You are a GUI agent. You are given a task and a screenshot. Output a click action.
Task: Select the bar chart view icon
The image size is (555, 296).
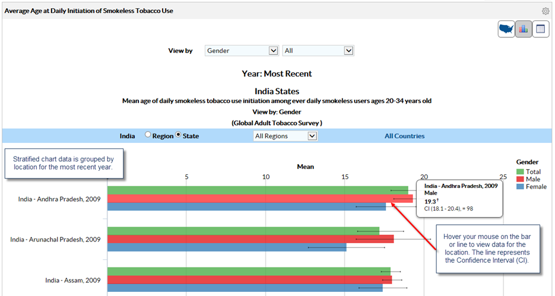pyautogui.click(x=523, y=29)
